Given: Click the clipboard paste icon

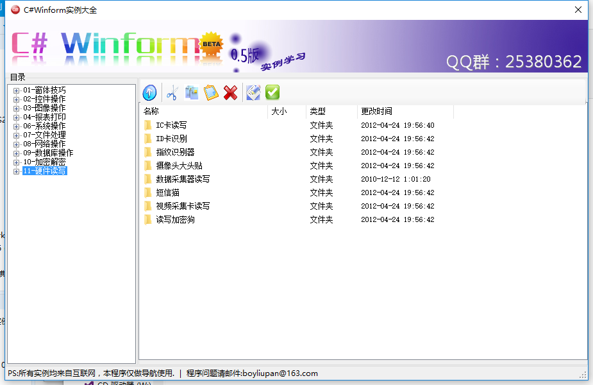Looking at the screenshot, I should pos(211,92).
